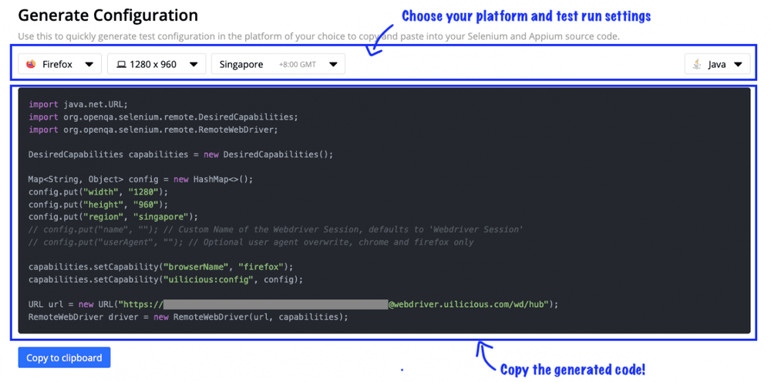This screenshot has width=771, height=382.
Task: Click the Copy to clipboard button
Action: point(65,358)
